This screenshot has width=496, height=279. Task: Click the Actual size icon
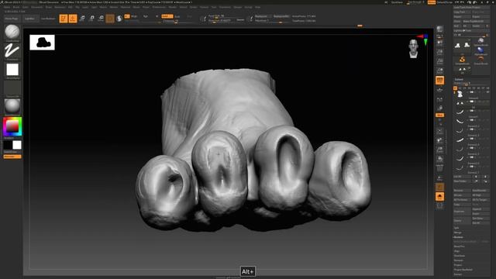(439, 62)
